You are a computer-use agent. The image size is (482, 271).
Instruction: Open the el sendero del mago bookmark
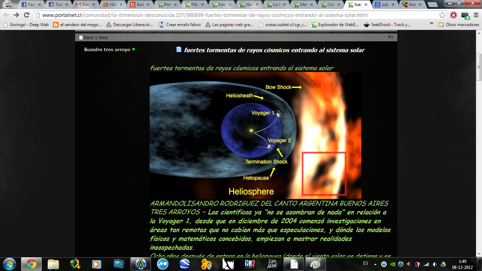point(77,25)
